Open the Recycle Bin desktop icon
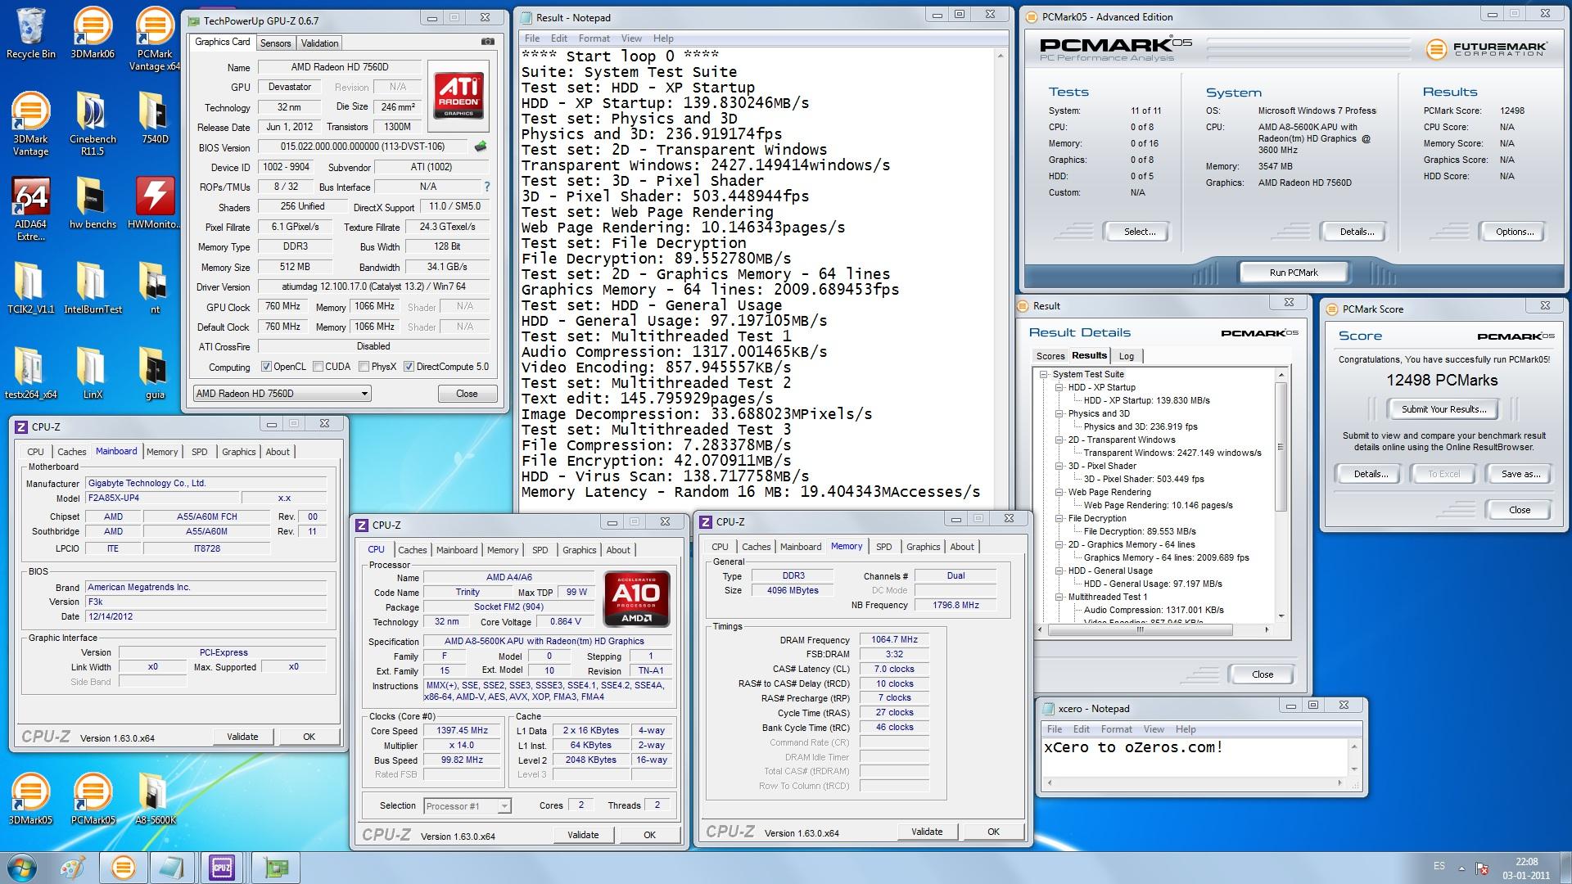The height and width of the screenshot is (884, 1572). pos(30,33)
